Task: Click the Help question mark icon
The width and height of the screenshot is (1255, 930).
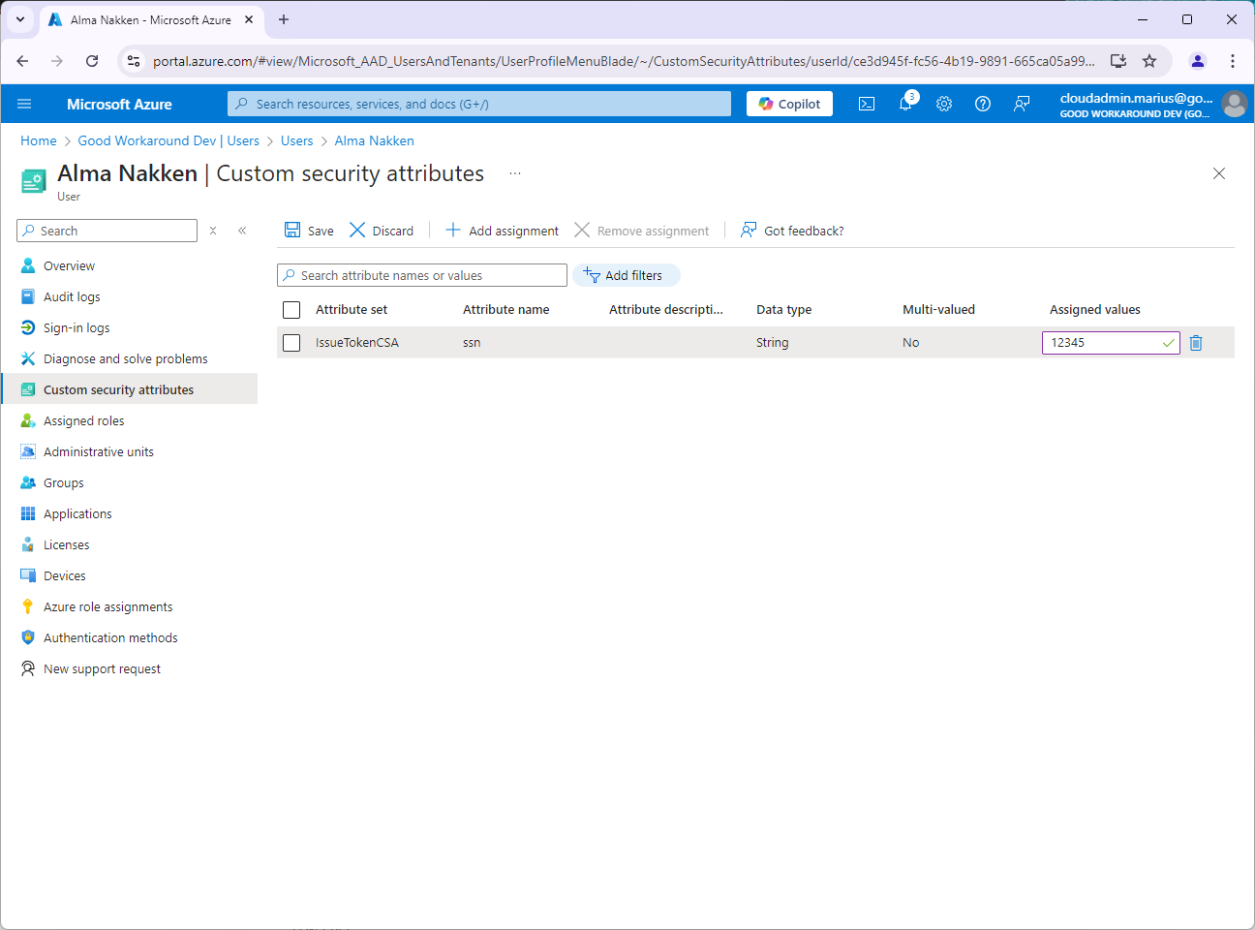Action: [983, 104]
